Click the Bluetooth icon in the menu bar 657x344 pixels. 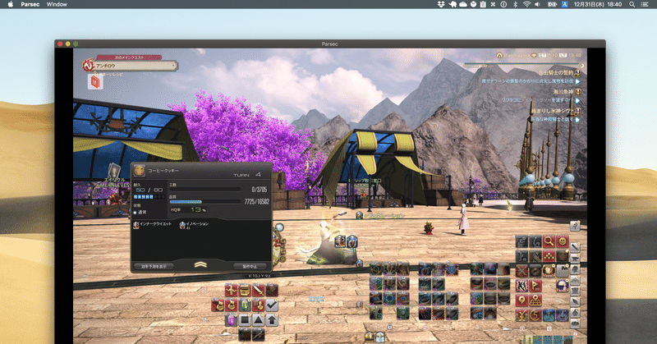[516, 4]
